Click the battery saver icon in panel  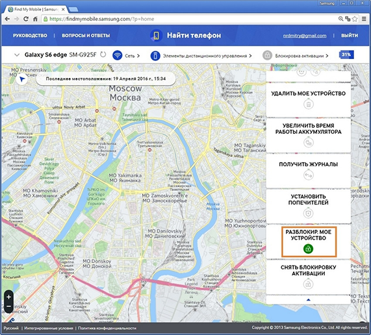(309, 143)
